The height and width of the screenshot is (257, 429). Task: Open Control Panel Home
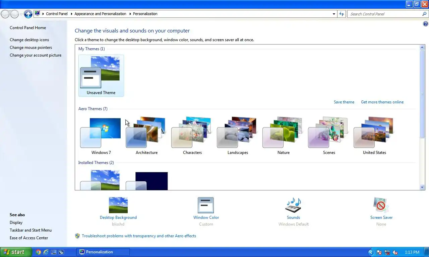tap(28, 28)
